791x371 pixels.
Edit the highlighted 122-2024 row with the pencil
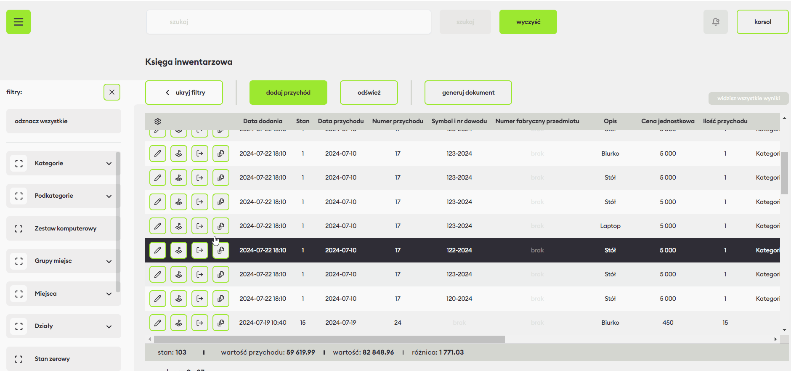(x=158, y=250)
